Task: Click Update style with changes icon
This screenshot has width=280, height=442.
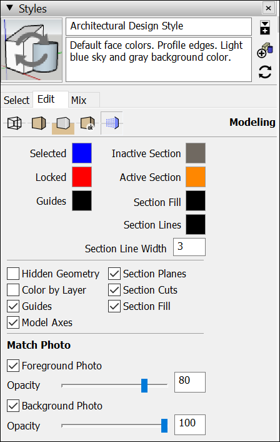Action: pyautogui.click(x=265, y=72)
